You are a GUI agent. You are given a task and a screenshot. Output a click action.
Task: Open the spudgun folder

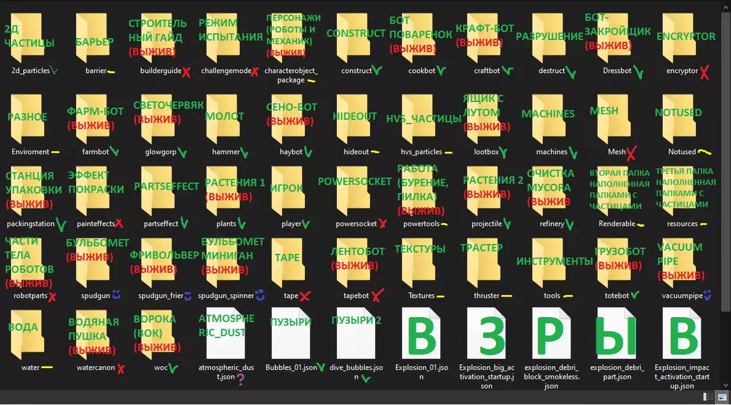coord(94,263)
